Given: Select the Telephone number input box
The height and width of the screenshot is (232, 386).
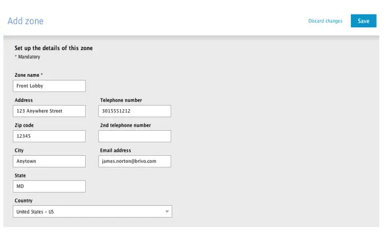Looking at the screenshot, I should click(x=135, y=111).
